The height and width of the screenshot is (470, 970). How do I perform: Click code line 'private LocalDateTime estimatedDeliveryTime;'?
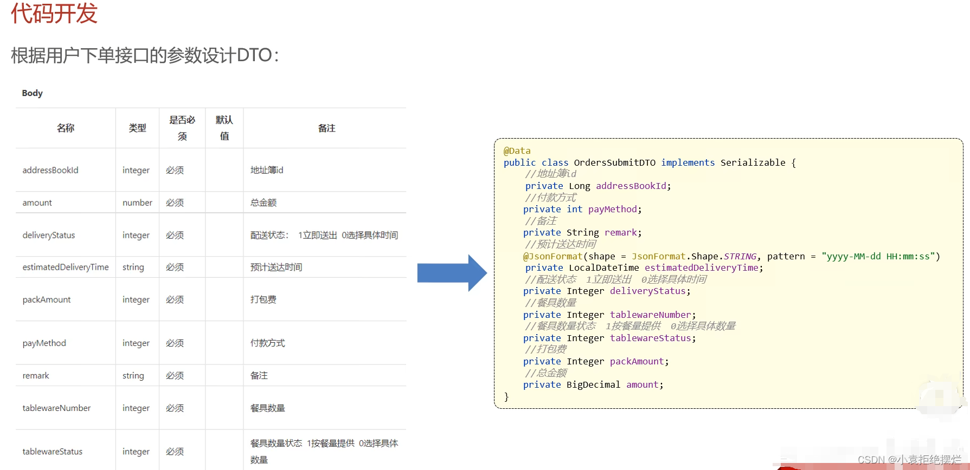point(644,267)
